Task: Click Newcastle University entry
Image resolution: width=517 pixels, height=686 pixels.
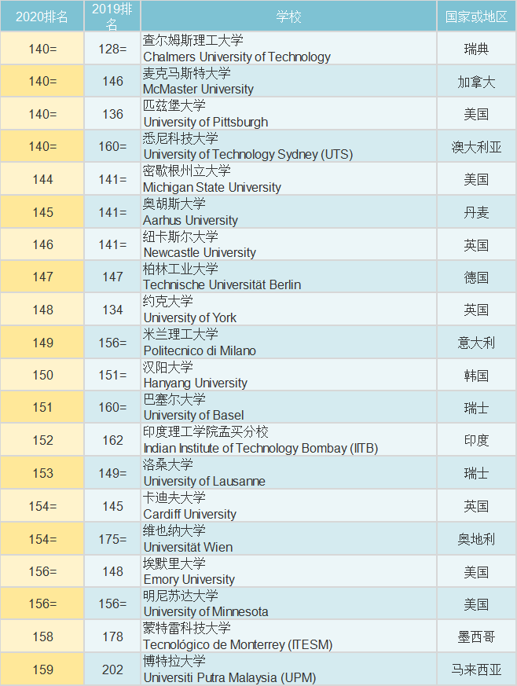Action: (200, 252)
